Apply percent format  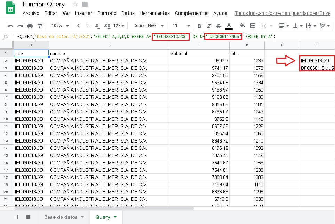point(88,26)
